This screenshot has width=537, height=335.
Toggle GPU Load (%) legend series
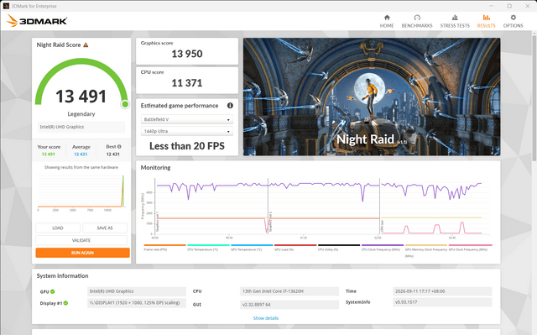pyautogui.click(x=295, y=248)
